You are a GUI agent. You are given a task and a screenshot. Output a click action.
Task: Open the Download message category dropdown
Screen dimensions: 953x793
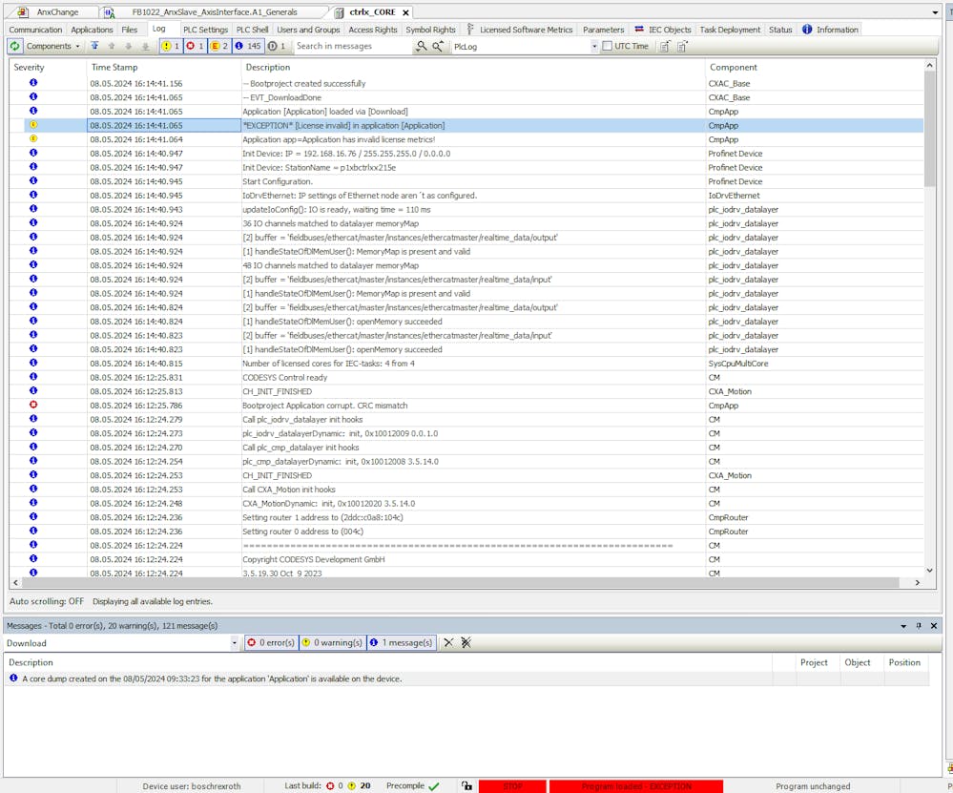click(235, 643)
